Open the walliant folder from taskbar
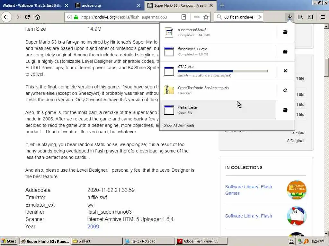Image resolution: width=329 pixels, height=246 pixels. point(97,241)
